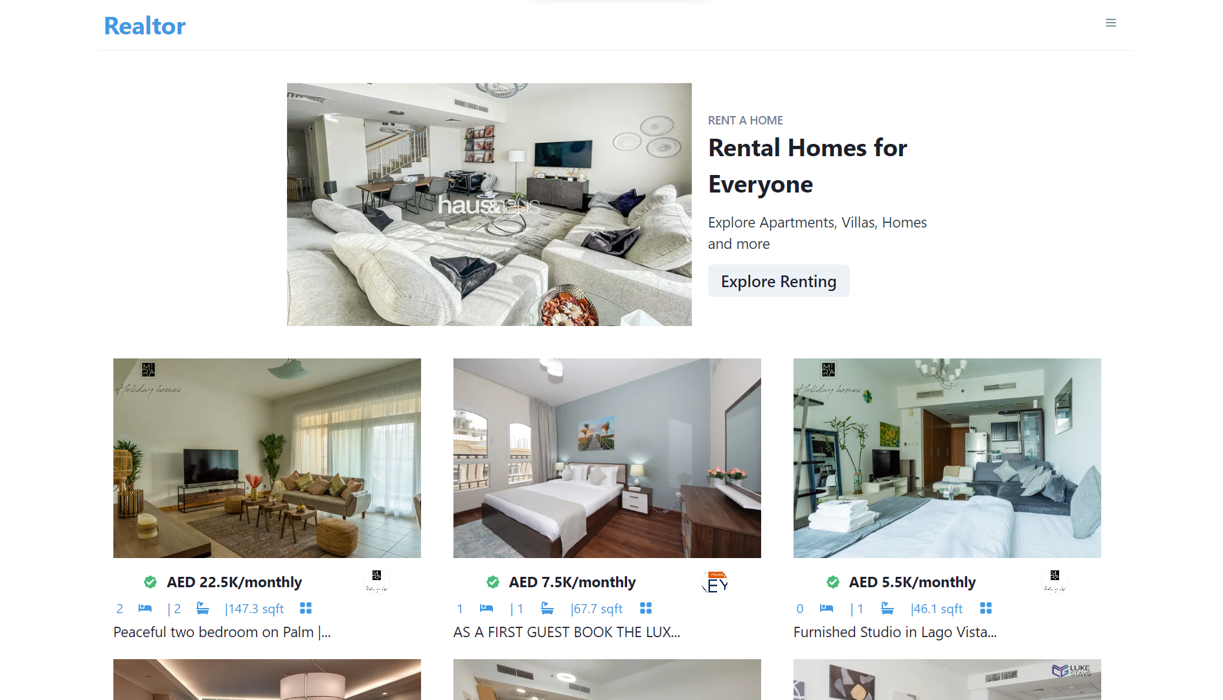Click the grid area icon next to 46.1 sqft
The height and width of the screenshot is (700, 1223).
coord(986,608)
